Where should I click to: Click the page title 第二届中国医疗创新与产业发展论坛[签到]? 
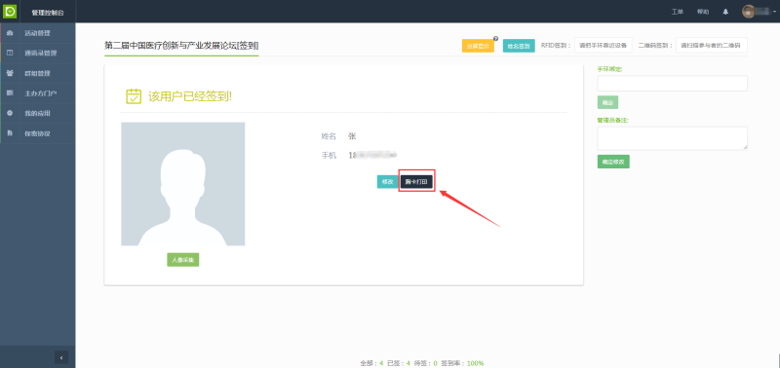click(181, 46)
